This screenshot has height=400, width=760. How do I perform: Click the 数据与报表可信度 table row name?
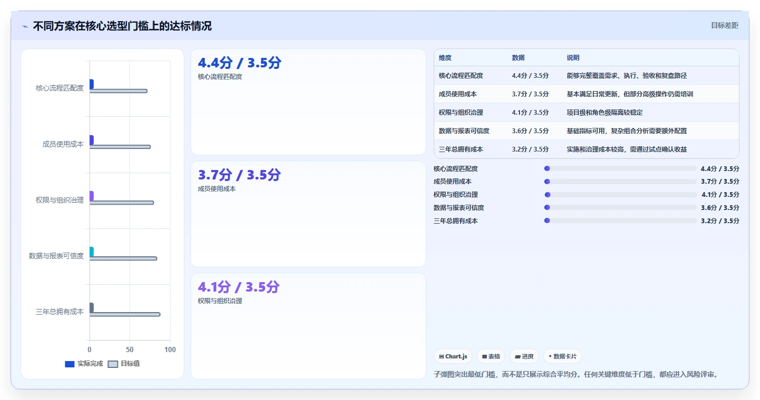[x=464, y=131]
